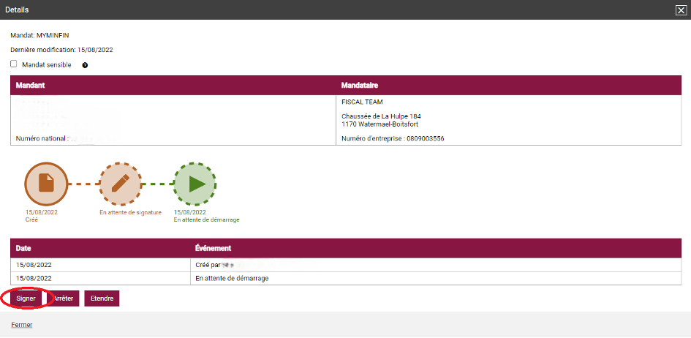Screen dimensions: 691x338
Task: Click the Numéro d'entreprise text
Action: [x=393, y=138]
